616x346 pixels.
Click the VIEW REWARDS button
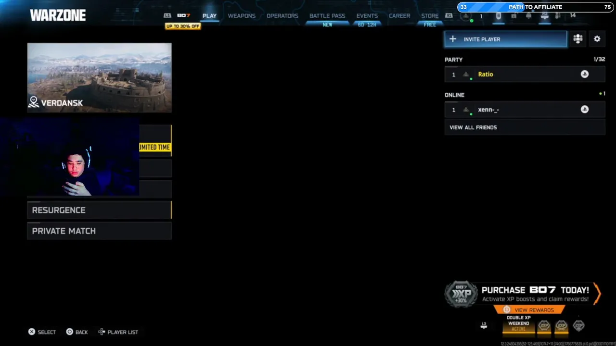click(529, 310)
